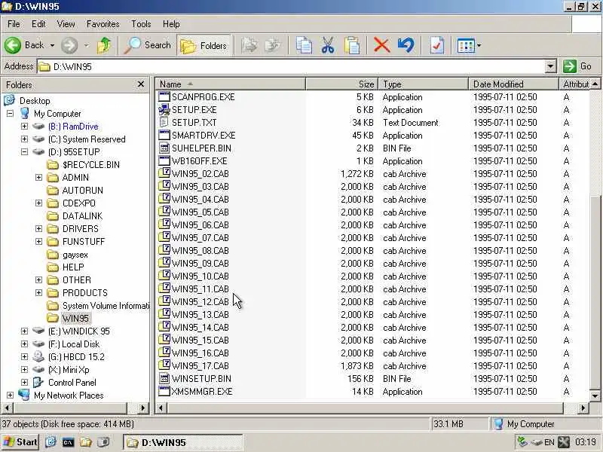Select the WIN95_17.CAB file name
Screen dimensions: 603x452
[x=200, y=366]
